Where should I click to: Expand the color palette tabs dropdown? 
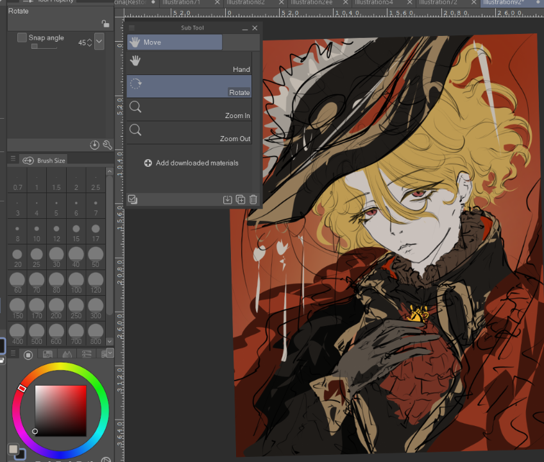pos(110,354)
